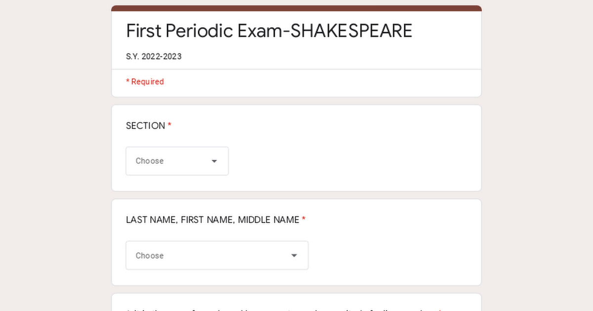
Task: Click the dark brown header bar
Action: click(296, 8)
